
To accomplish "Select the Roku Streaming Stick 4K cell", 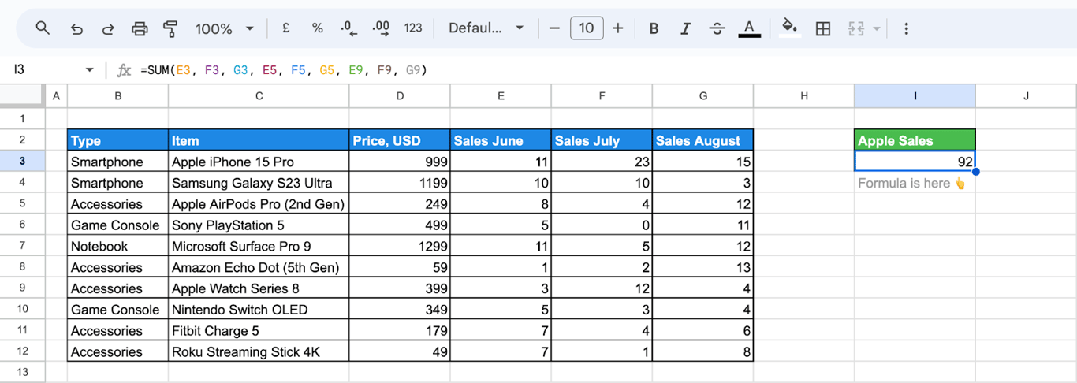I will pyautogui.click(x=259, y=352).
